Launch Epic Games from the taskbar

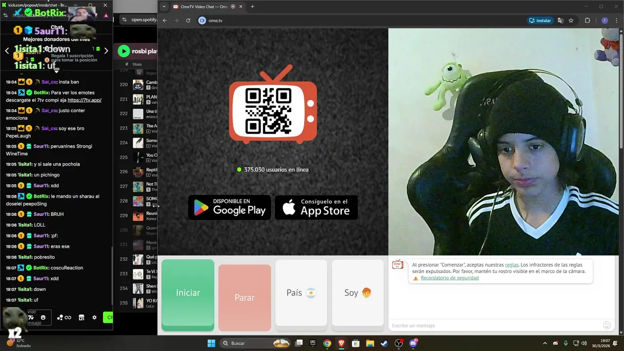pyautogui.click(x=313, y=343)
